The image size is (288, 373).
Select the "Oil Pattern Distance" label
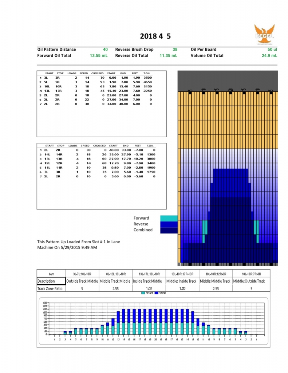[x=56, y=50]
